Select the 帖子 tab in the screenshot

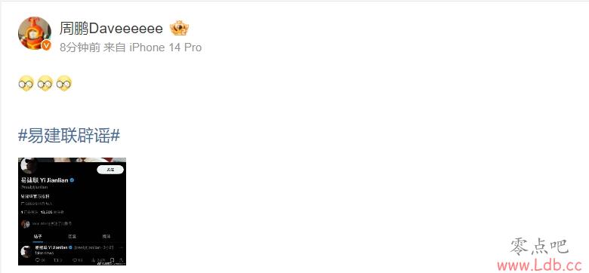[38, 236]
